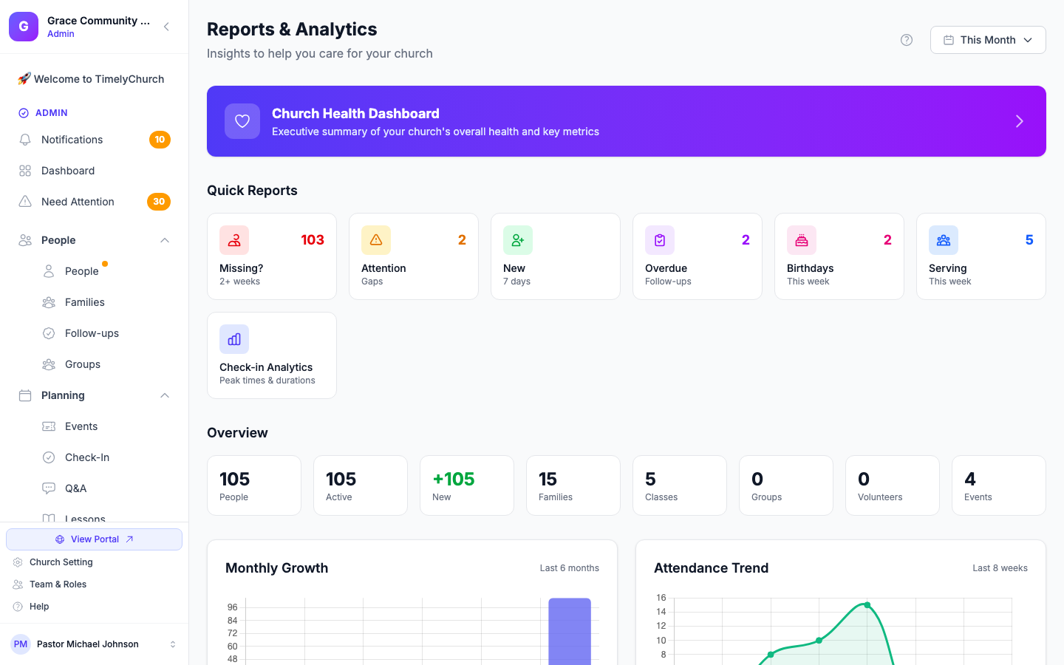Click the Families group icon
This screenshot has height=665, width=1064.
coord(49,302)
